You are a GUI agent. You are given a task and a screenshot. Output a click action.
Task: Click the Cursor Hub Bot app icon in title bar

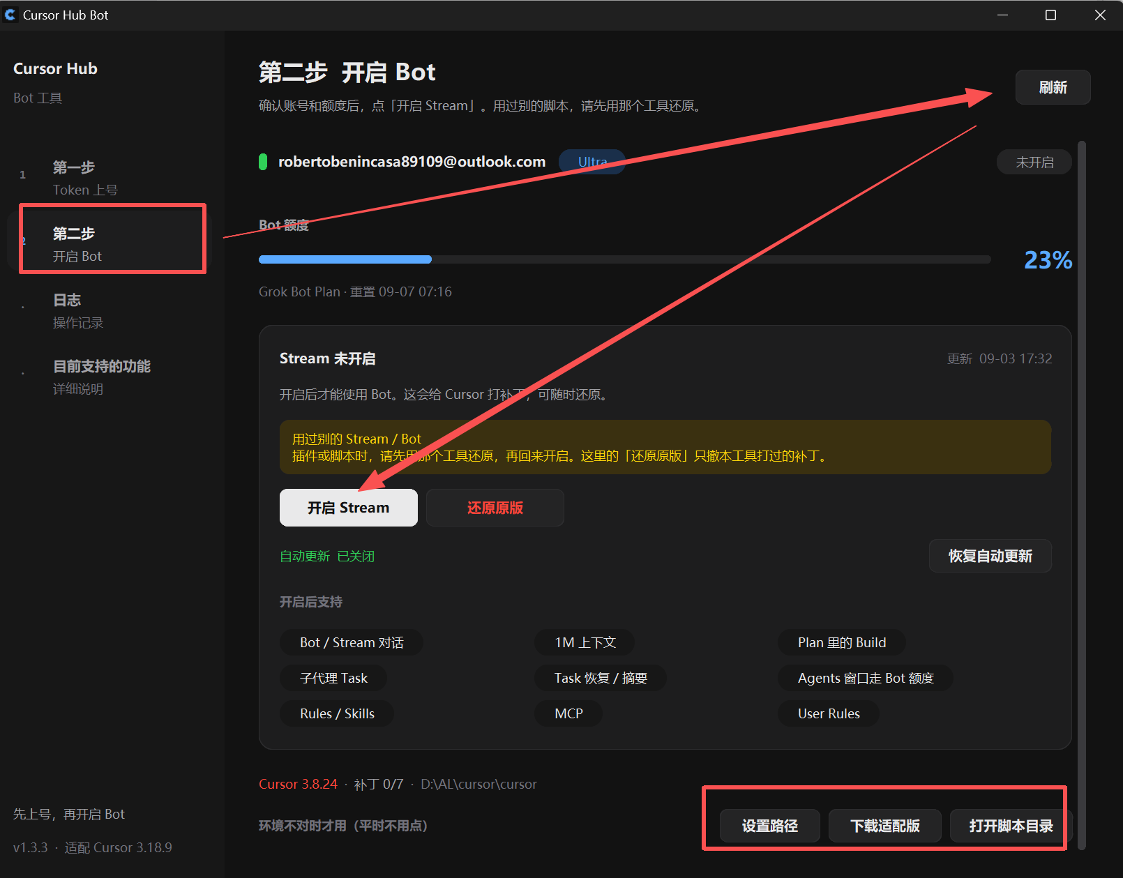10,15
